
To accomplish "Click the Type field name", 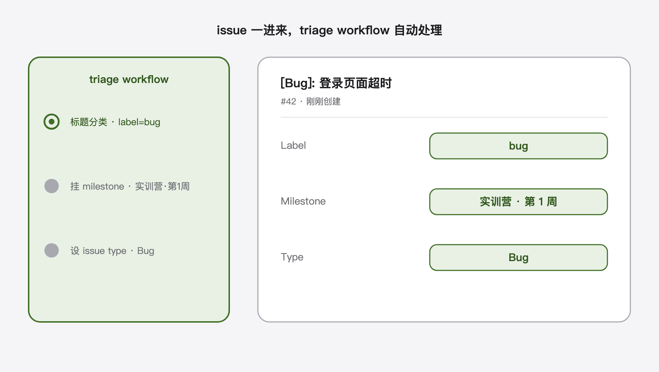I will (x=292, y=257).
